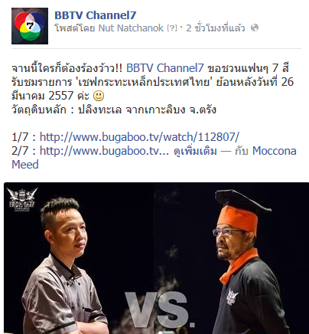Click the "โพสต์โดย" label under the page name

[76, 28]
